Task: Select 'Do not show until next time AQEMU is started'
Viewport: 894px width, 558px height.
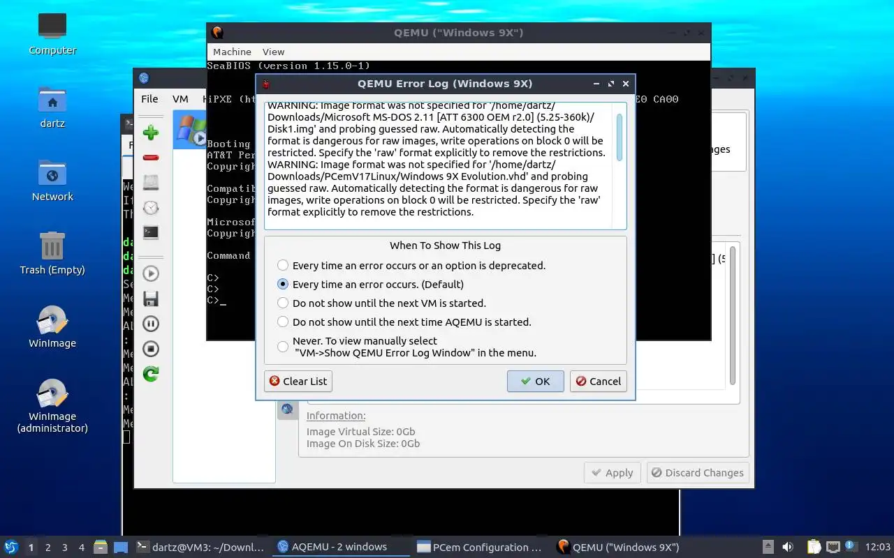Action: point(404,322)
